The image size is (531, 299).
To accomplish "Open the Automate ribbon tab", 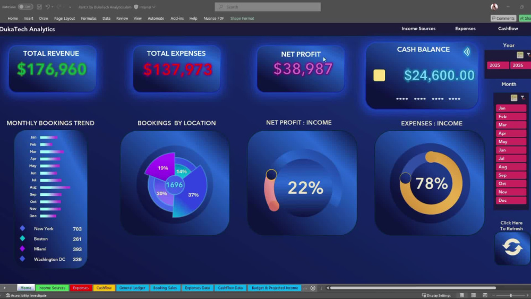I will pos(156,18).
